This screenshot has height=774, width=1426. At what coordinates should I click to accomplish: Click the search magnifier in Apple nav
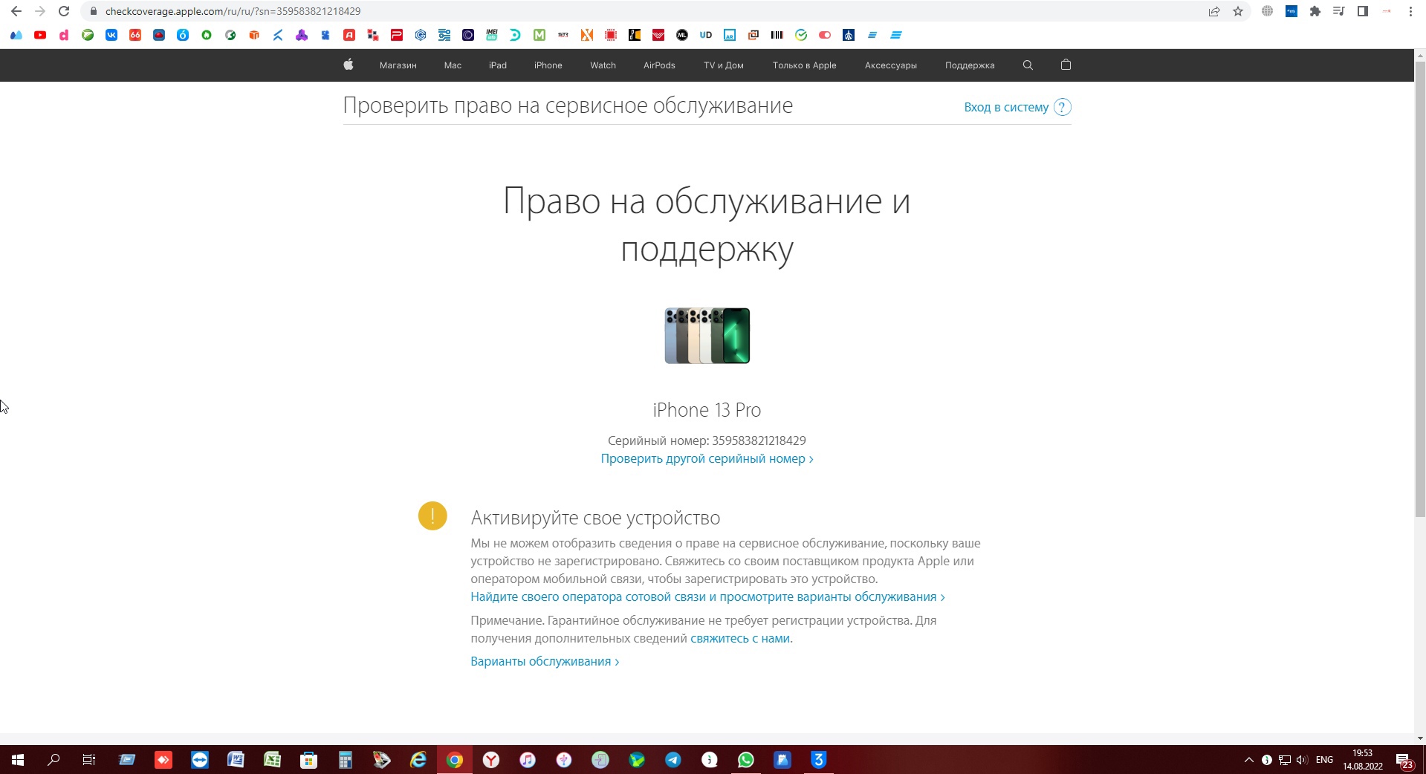click(x=1028, y=65)
